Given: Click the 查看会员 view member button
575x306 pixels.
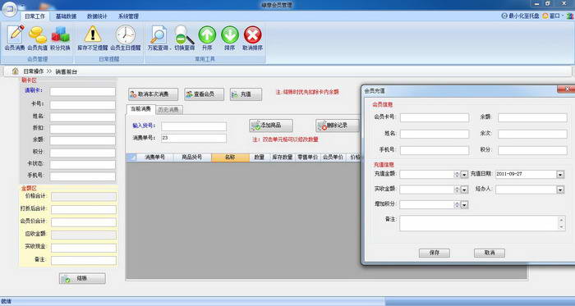Looking at the screenshot, I should pyautogui.click(x=205, y=94).
